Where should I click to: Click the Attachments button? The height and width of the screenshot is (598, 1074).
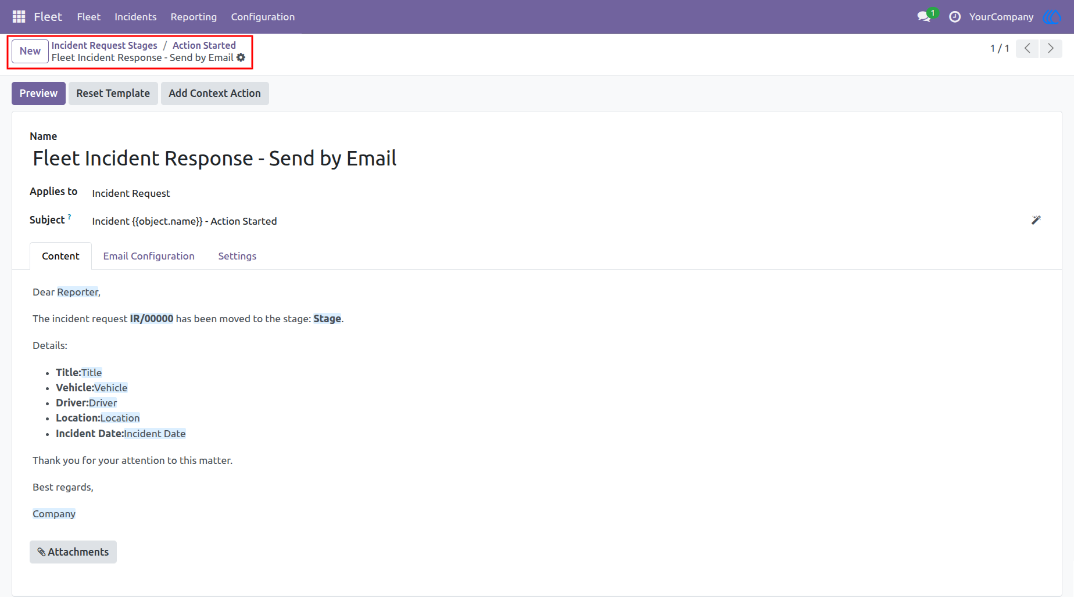pyautogui.click(x=73, y=552)
